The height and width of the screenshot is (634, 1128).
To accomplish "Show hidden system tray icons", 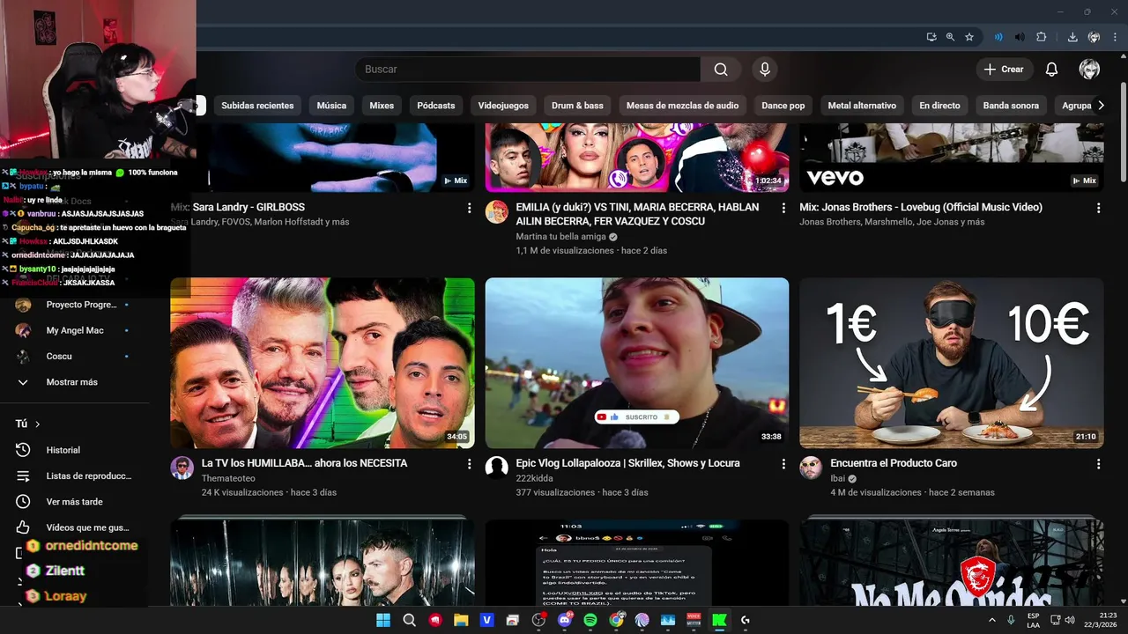I will click(x=992, y=620).
